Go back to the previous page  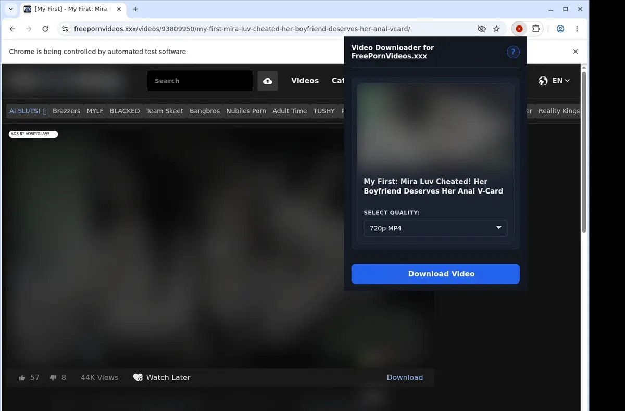click(x=12, y=29)
